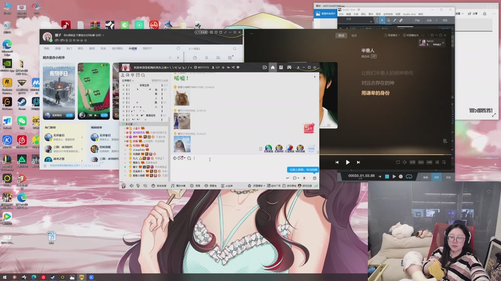Open the 质量模板 dropdown in bottom bar
Image resolution: width=501 pixels, height=281 pixels.
[x=257, y=185]
